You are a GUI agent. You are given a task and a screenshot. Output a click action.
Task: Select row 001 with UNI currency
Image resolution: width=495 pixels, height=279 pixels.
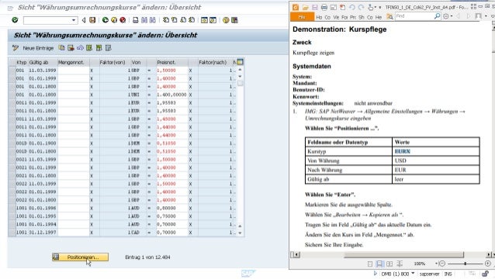pos(12,95)
